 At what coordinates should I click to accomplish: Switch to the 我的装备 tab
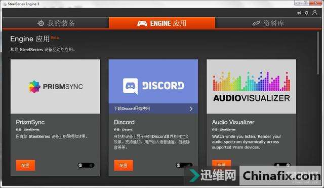tap(56, 23)
